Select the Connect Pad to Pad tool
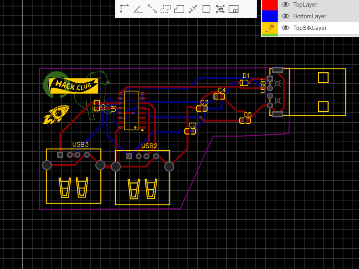The width and height of the screenshot is (359, 269). click(152, 9)
